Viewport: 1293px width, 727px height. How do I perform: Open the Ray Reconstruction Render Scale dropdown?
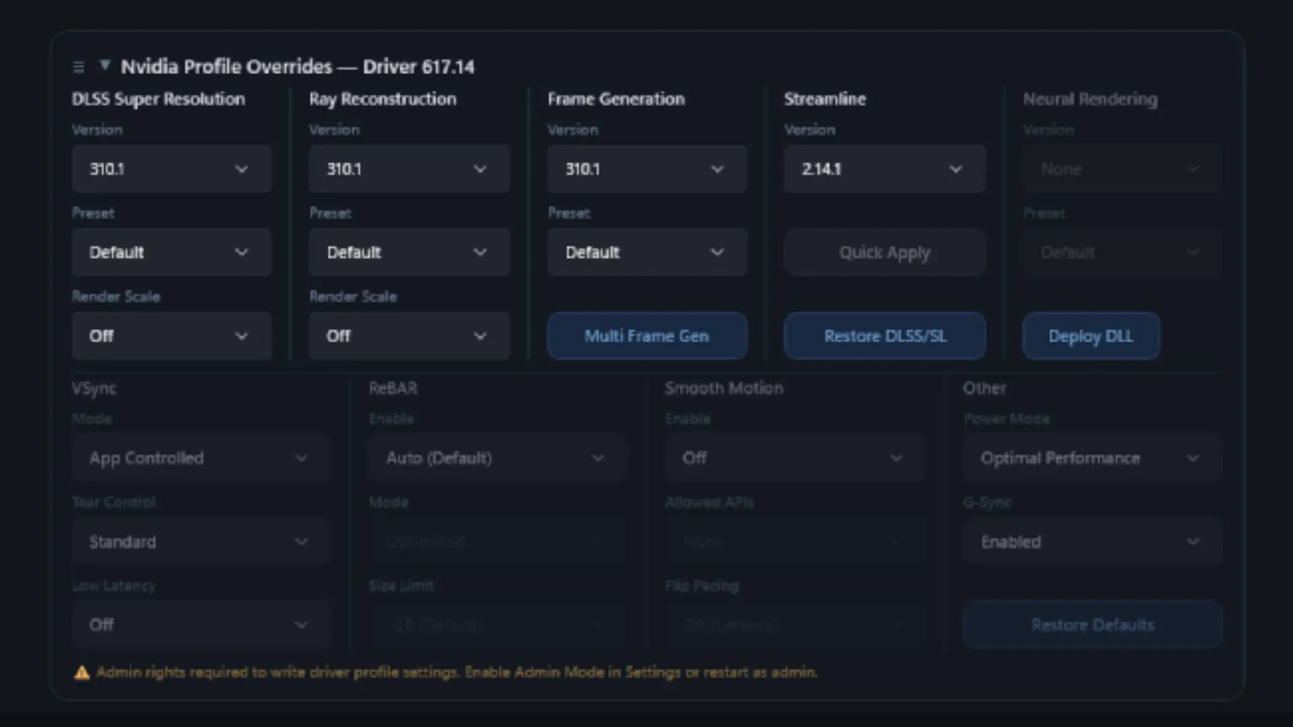pyautogui.click(x=409, y=336)
